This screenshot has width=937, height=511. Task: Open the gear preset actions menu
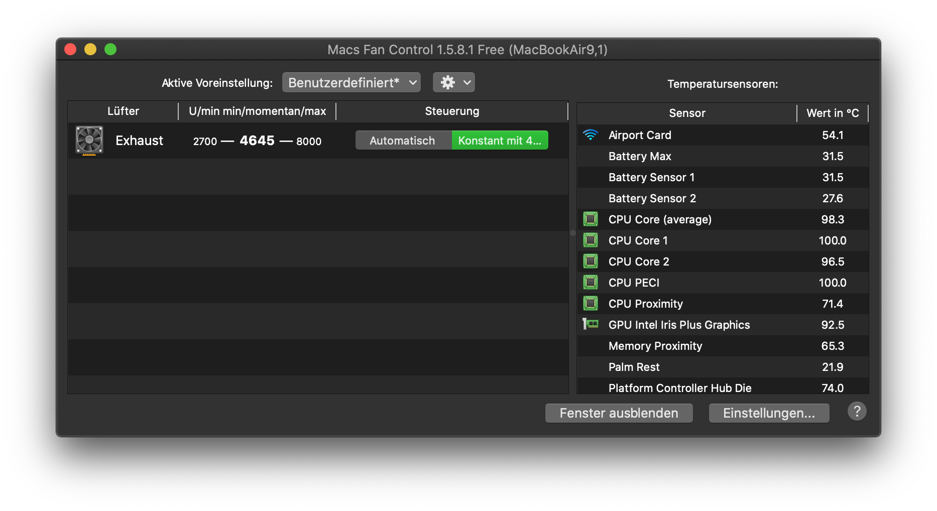pyautogui.click(x=454, y=82)
